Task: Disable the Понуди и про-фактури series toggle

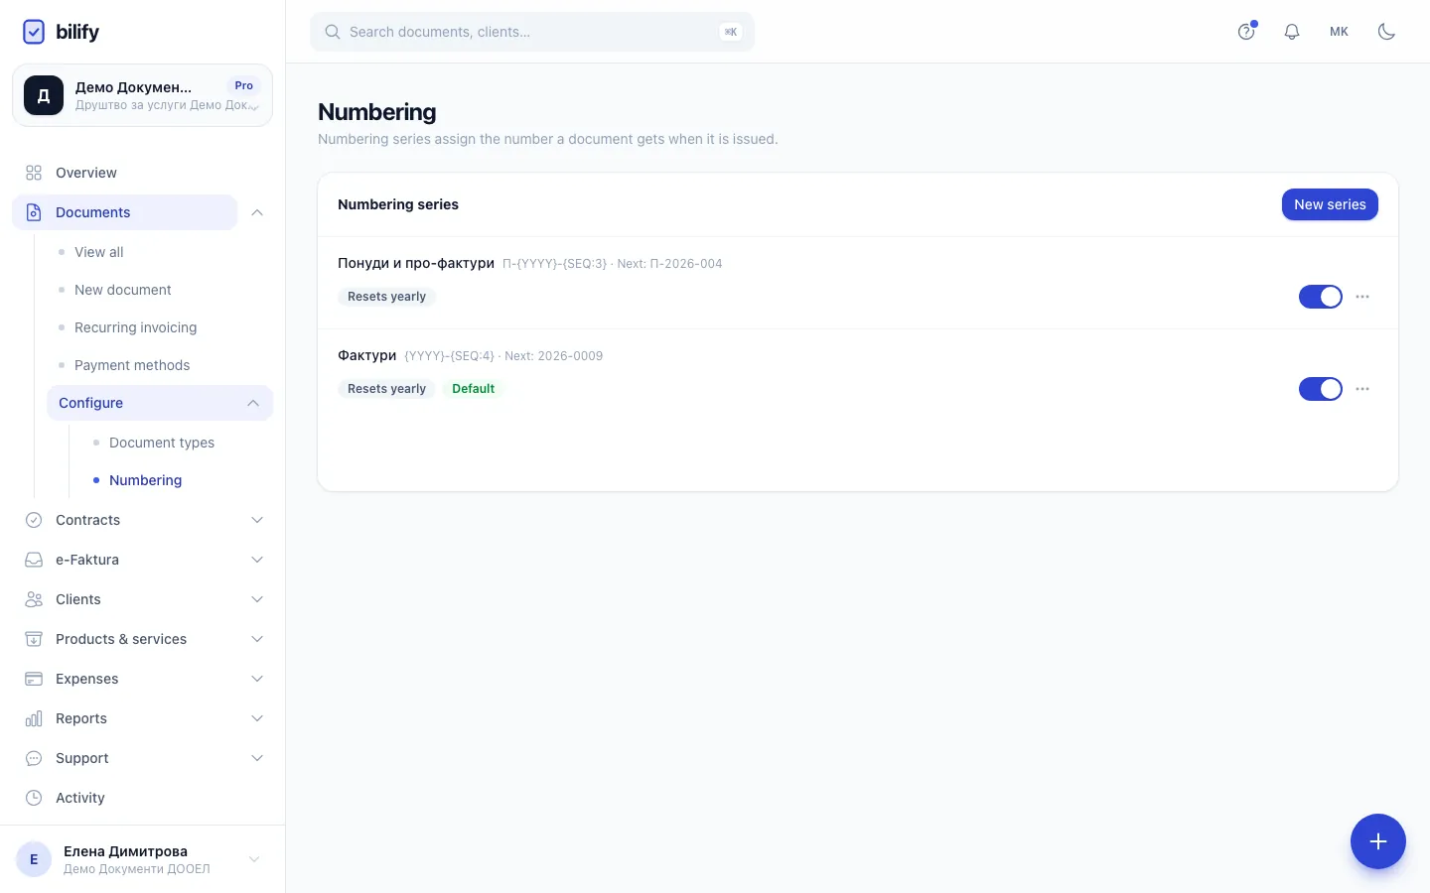Action: [1321, 297]
